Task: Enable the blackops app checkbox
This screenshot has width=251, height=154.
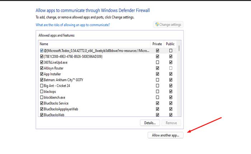Action: [x=42, y=91]
